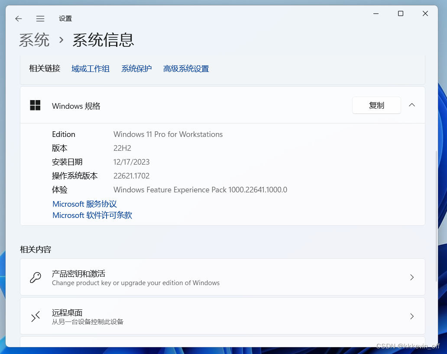Image resolution: width=447 pixels, height=354 pixels.
Task: Copy the Windows specifications with 复制
Action: click(x=376, y=105)
